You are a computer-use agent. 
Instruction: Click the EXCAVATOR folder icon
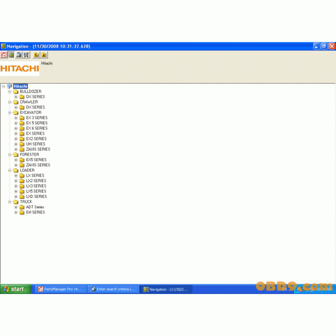(16, 113)
